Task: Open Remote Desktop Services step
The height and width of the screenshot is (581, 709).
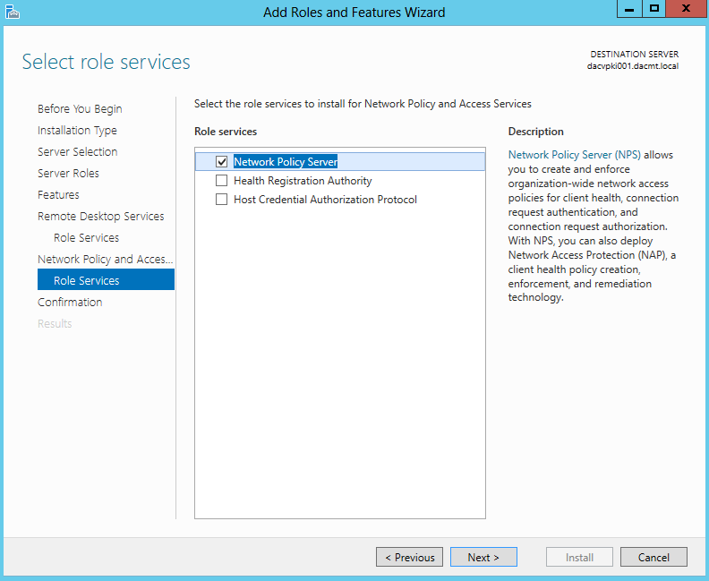Action: [101, 216]
